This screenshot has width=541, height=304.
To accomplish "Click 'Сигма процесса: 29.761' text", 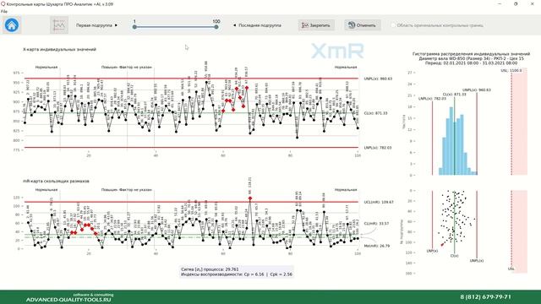I will tap(210, 269).
